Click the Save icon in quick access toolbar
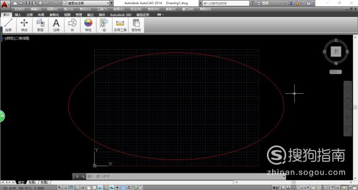This screenshot has width=358, height=190. [x=27, y=3]
